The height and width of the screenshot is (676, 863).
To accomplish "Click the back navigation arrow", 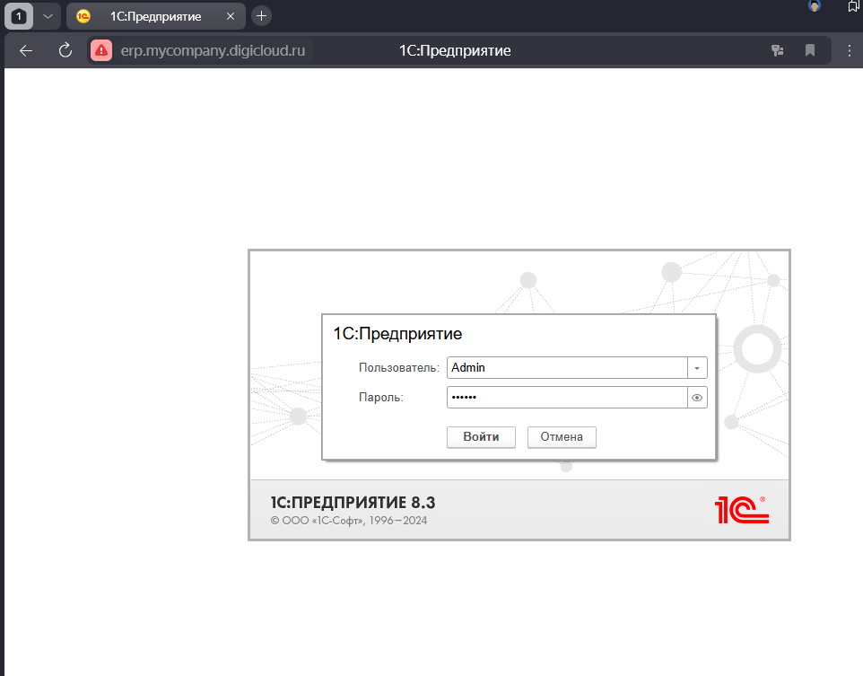I will [25, 50].
